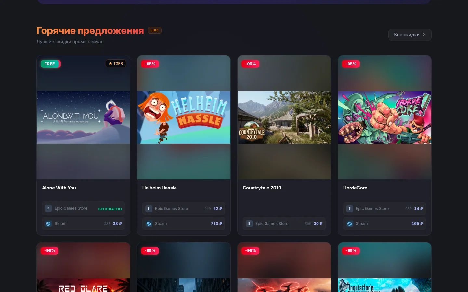This screenshot has width=468, height=292.
Task: Click the Alone With You title
Action: (x=59, y=188)
